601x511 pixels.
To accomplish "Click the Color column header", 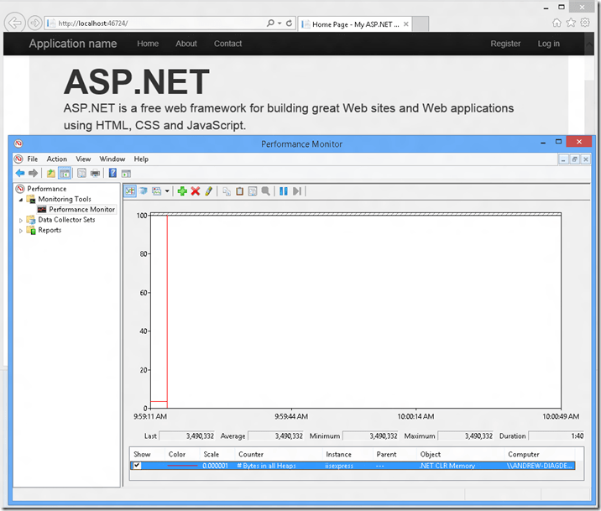I will tap(177, 454).
